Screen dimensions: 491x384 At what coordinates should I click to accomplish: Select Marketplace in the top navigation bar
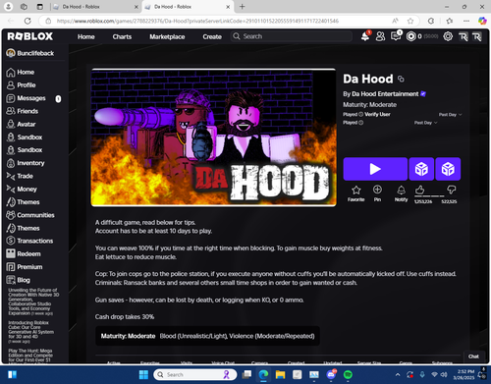point(167,36)
